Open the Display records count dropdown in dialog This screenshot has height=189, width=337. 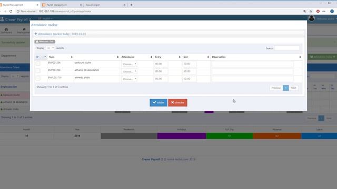point(51,48)
